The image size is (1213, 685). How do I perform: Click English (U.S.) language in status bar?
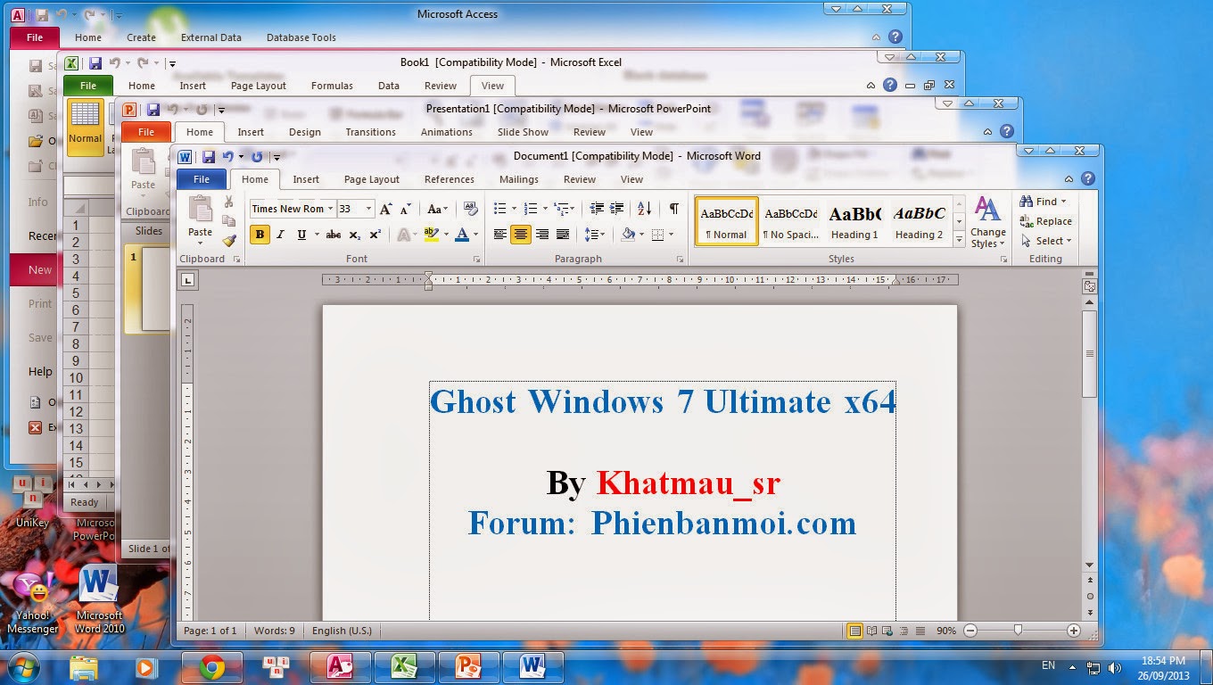(x=342, y=631)
